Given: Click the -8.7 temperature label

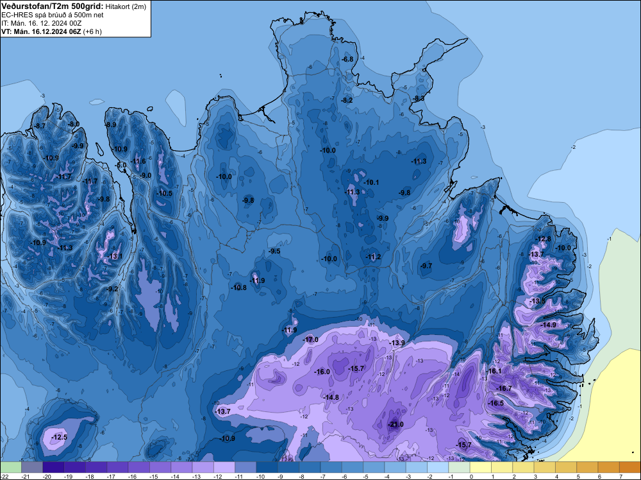Looking at the screenshot, I should tap(40, 126).
